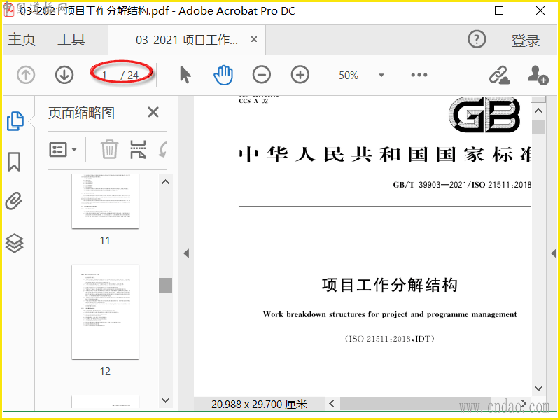Select page 12 thumbnail

[105, 311]
